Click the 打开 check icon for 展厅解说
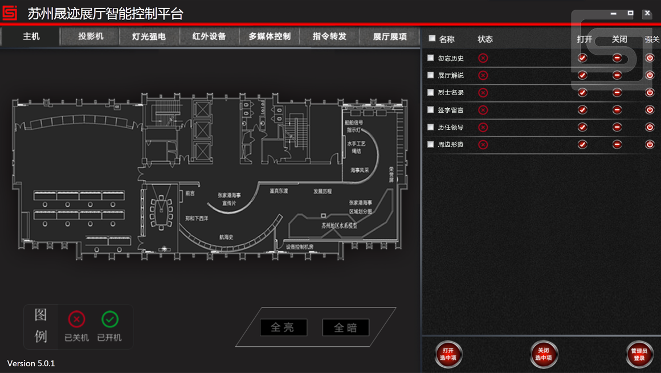This screenshot has width=661, height=373. pos(582,75)
